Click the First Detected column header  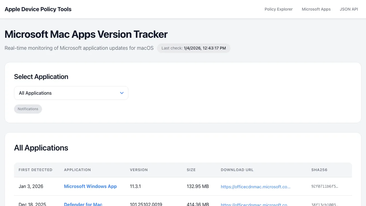pos(35,170)
